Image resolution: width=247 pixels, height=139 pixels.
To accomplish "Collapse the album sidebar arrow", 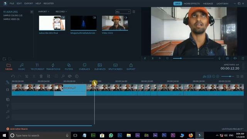I will point(32,12).
